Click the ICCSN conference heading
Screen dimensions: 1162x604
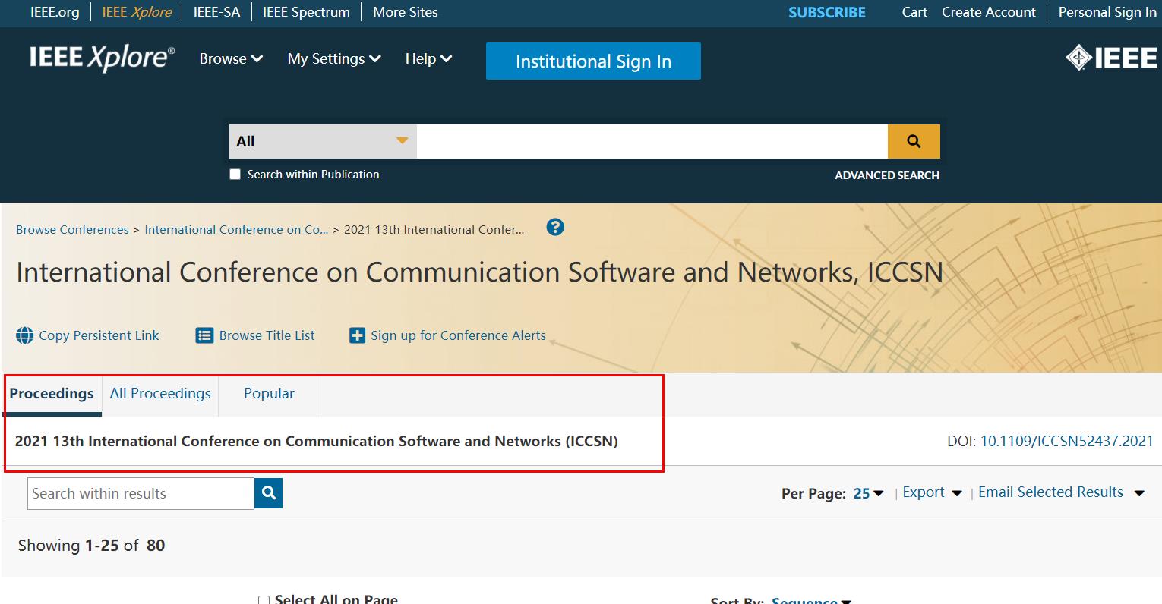tap(479, 272)
